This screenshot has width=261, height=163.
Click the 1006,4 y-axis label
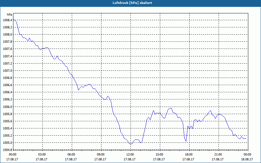pos(8,92)
